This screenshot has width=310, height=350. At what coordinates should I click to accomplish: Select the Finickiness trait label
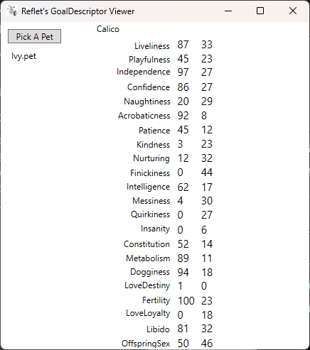(x=150, y=173)
